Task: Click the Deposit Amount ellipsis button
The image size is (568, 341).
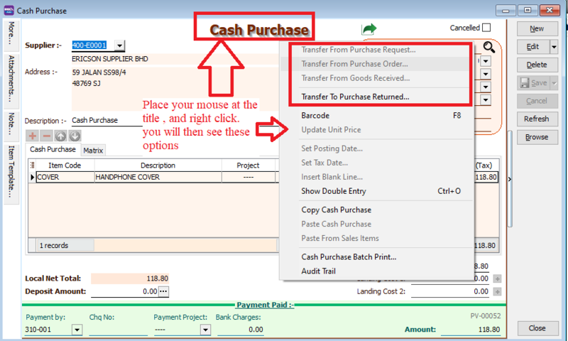Action: [x=164, y=291]
